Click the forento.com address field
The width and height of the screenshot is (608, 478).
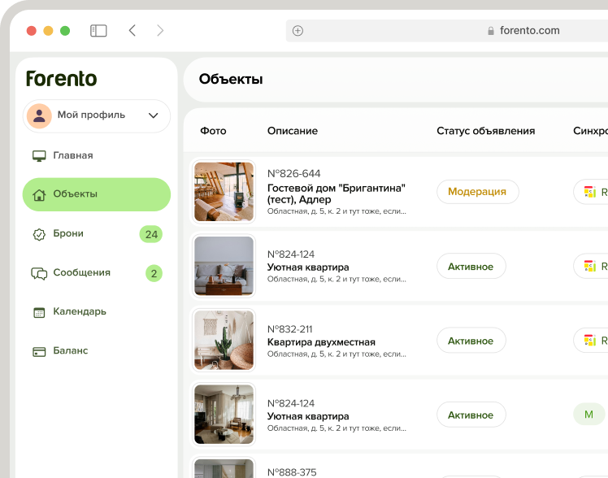[447, 31]
